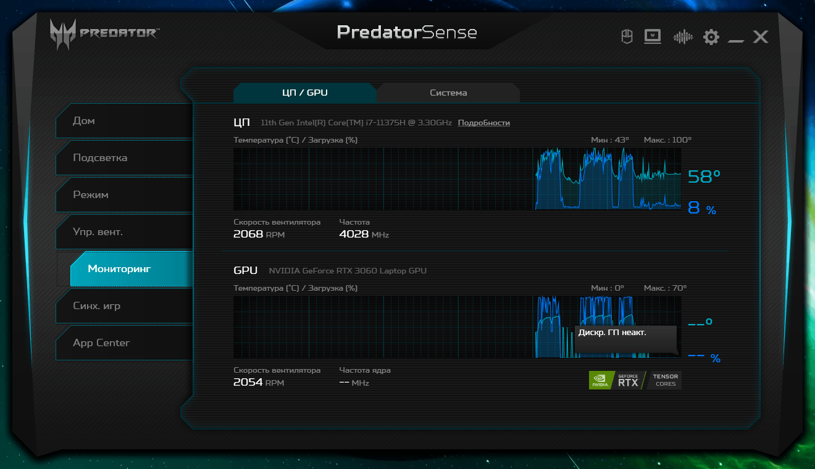Screen dimensions: 815x469
Task: Switch to the ЦП / GPU tab
Action: pos(304,93)
